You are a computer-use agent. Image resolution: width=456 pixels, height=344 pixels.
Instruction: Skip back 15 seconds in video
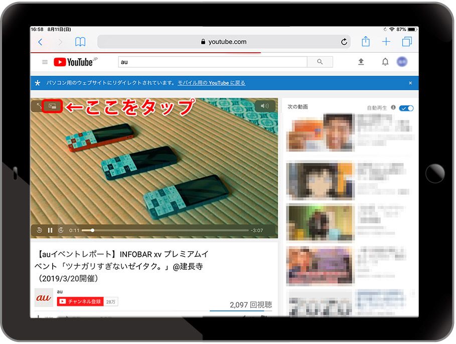tap(40, 230)
